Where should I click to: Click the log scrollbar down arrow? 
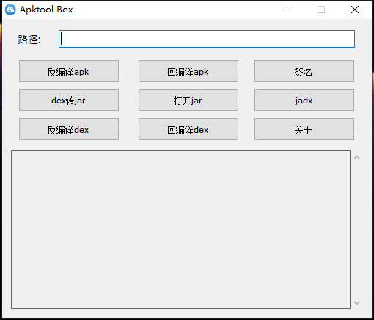tap(356, 303)
